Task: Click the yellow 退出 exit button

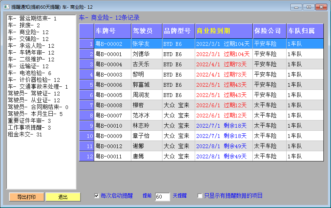Action: coord(63,197)
